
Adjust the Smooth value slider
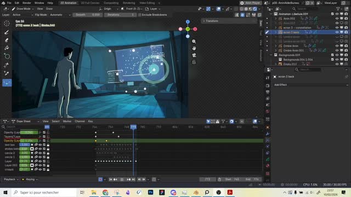(x=88, y=15)
